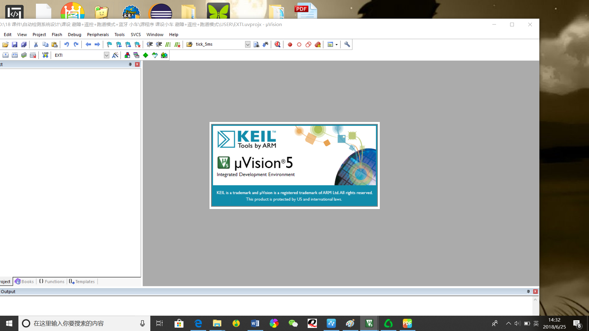Open the View menu
589x331 pixels.
pyautogui.click(x=22, y=35)
